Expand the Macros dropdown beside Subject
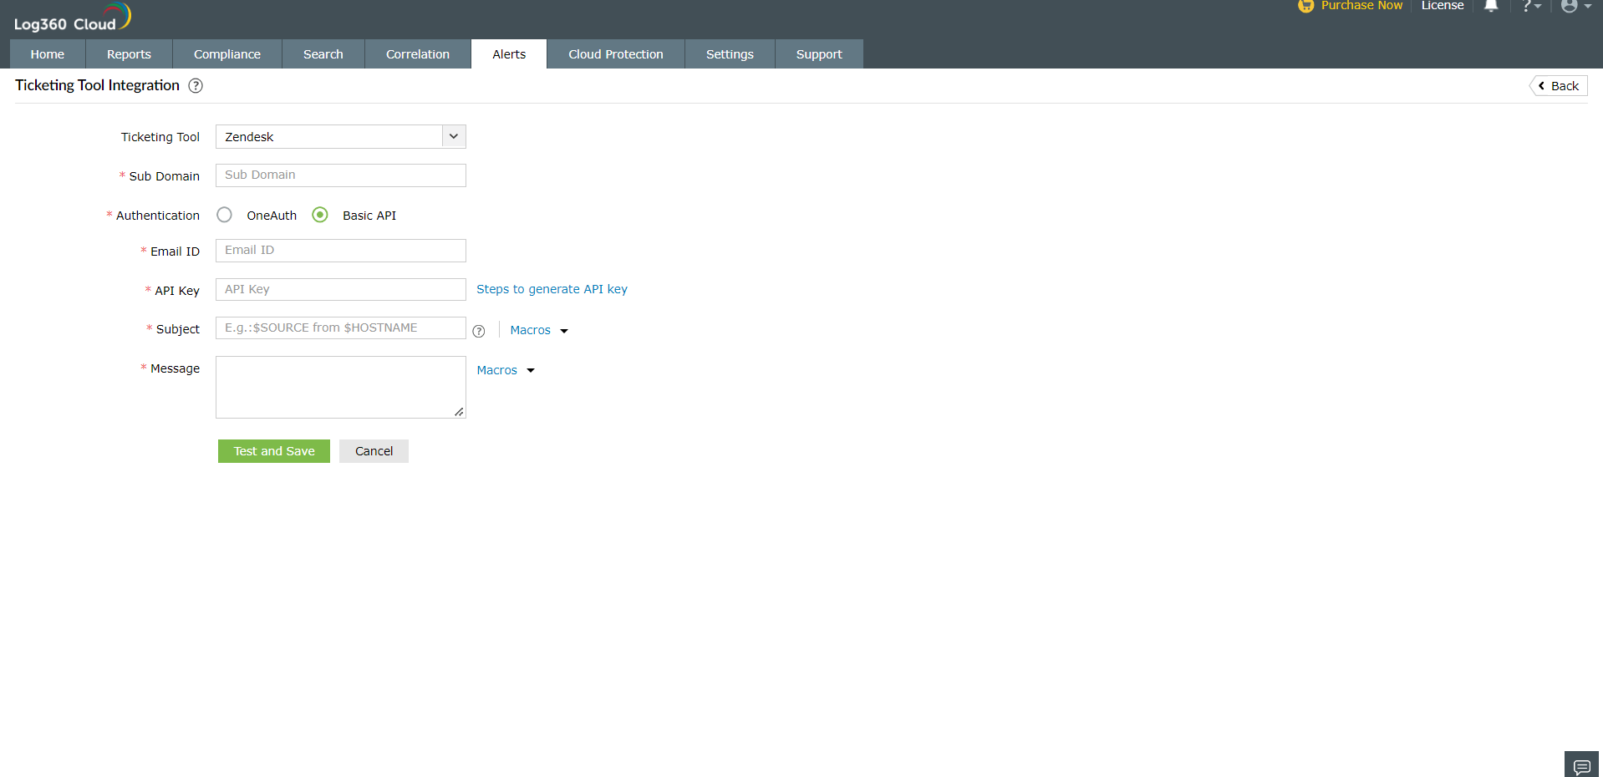 pos(537,330)
